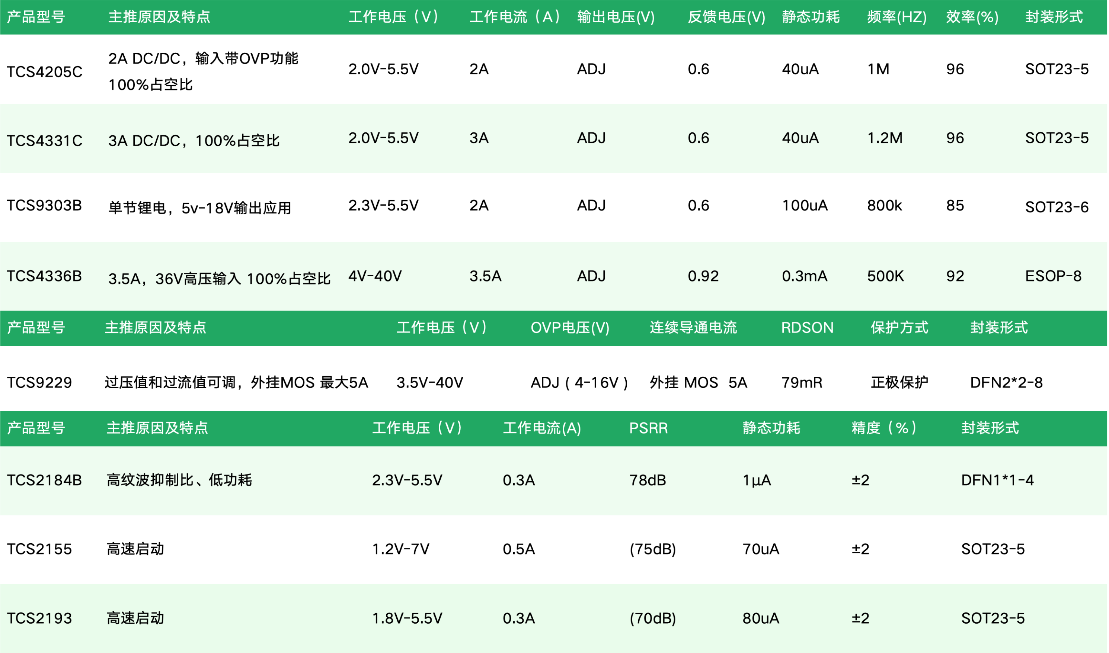Click the 1.8V-5.5V voltage value
Viewport: 1109px width, 653px height.
(x=407, y=619)
